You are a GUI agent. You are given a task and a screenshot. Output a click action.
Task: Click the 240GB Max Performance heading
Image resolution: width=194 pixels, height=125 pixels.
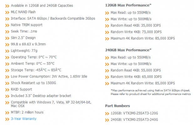click(128, 50)
